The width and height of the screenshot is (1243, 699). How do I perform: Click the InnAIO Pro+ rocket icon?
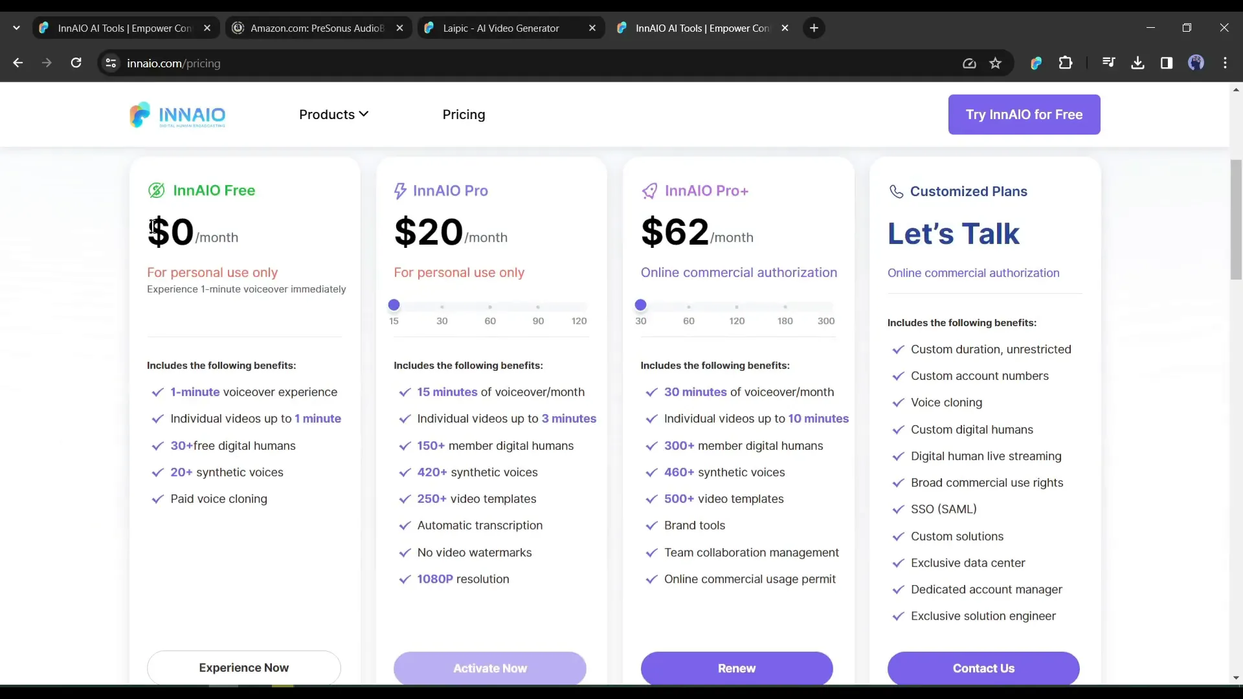(x=650, y=190)
